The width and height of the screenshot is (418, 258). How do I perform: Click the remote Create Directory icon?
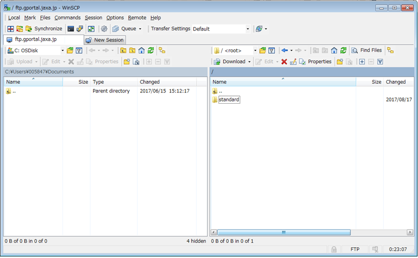tap(340, 62)
